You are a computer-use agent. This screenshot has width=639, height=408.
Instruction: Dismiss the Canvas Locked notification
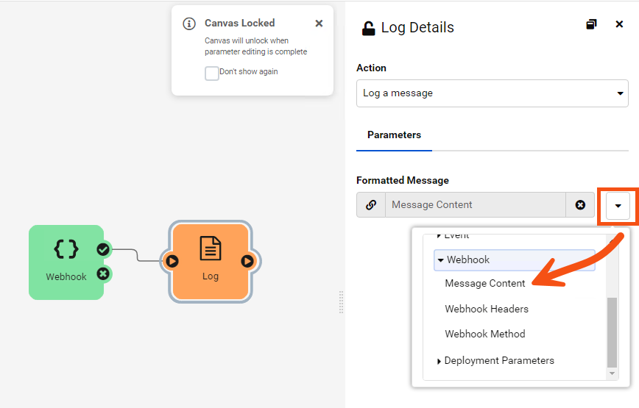(319, 24)
